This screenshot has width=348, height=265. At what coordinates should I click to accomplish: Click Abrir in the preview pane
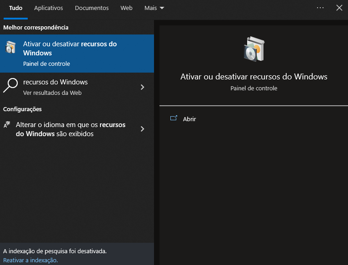(x=189, y=119)
